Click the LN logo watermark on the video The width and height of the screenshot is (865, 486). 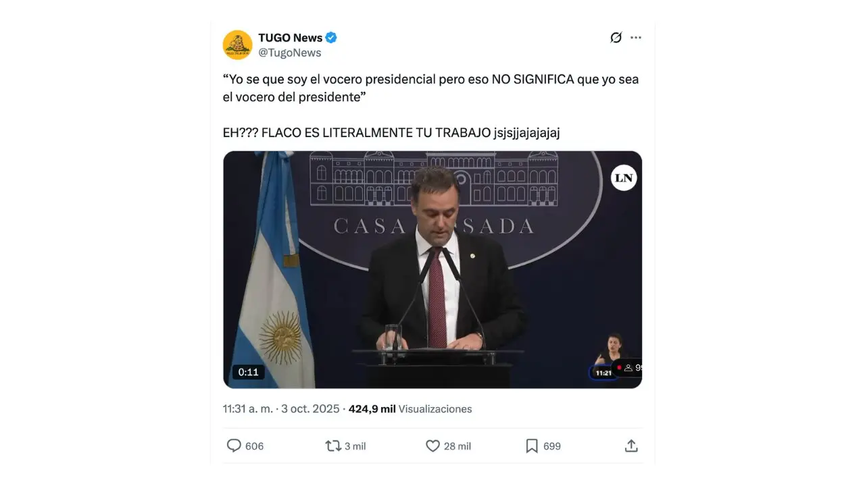pos(624,178)
